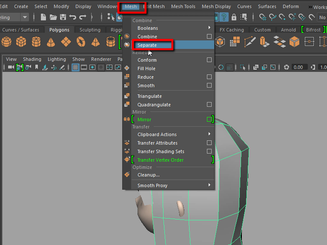
Task: Choose Separate from the Mesh menu
Action: click(x=147, y=45)
